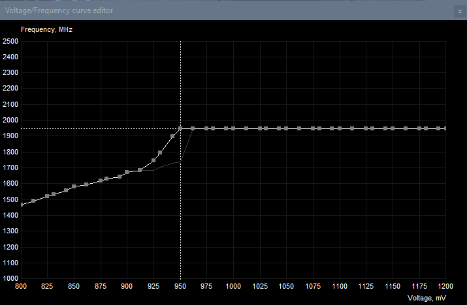Viewport: 467px width, 305px height.
Task: Click the 'Frequency, MHz' axis label
Action: pyautogui.click(x=46, y=30)
